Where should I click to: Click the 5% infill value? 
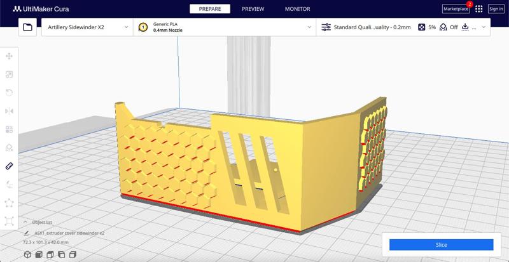pos(432,27)
